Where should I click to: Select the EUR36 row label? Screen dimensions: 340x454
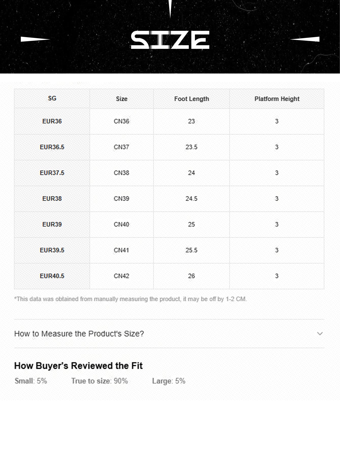[x=52, y=121]
